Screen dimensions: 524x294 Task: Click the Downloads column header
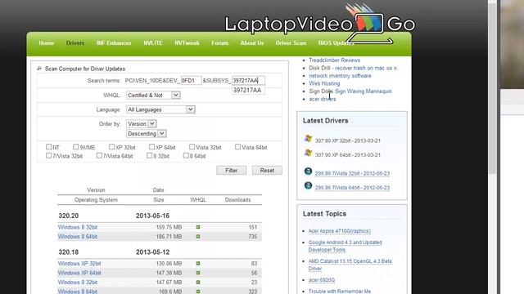click(237, 199)
